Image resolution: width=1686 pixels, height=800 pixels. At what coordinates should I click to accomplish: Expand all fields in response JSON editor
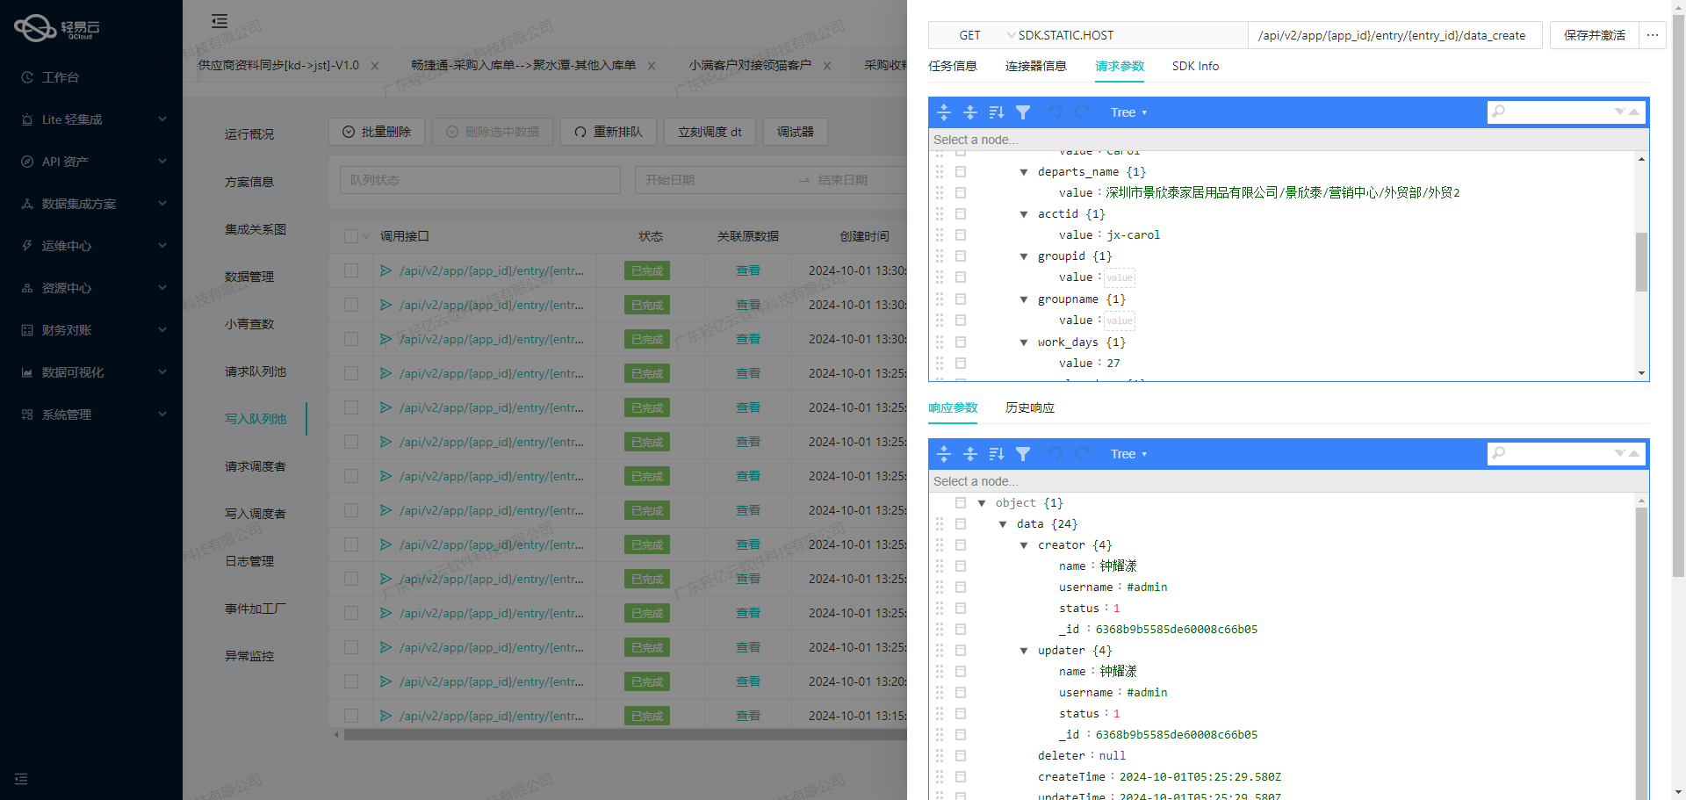pyautogui.click(x=944, y=454)
